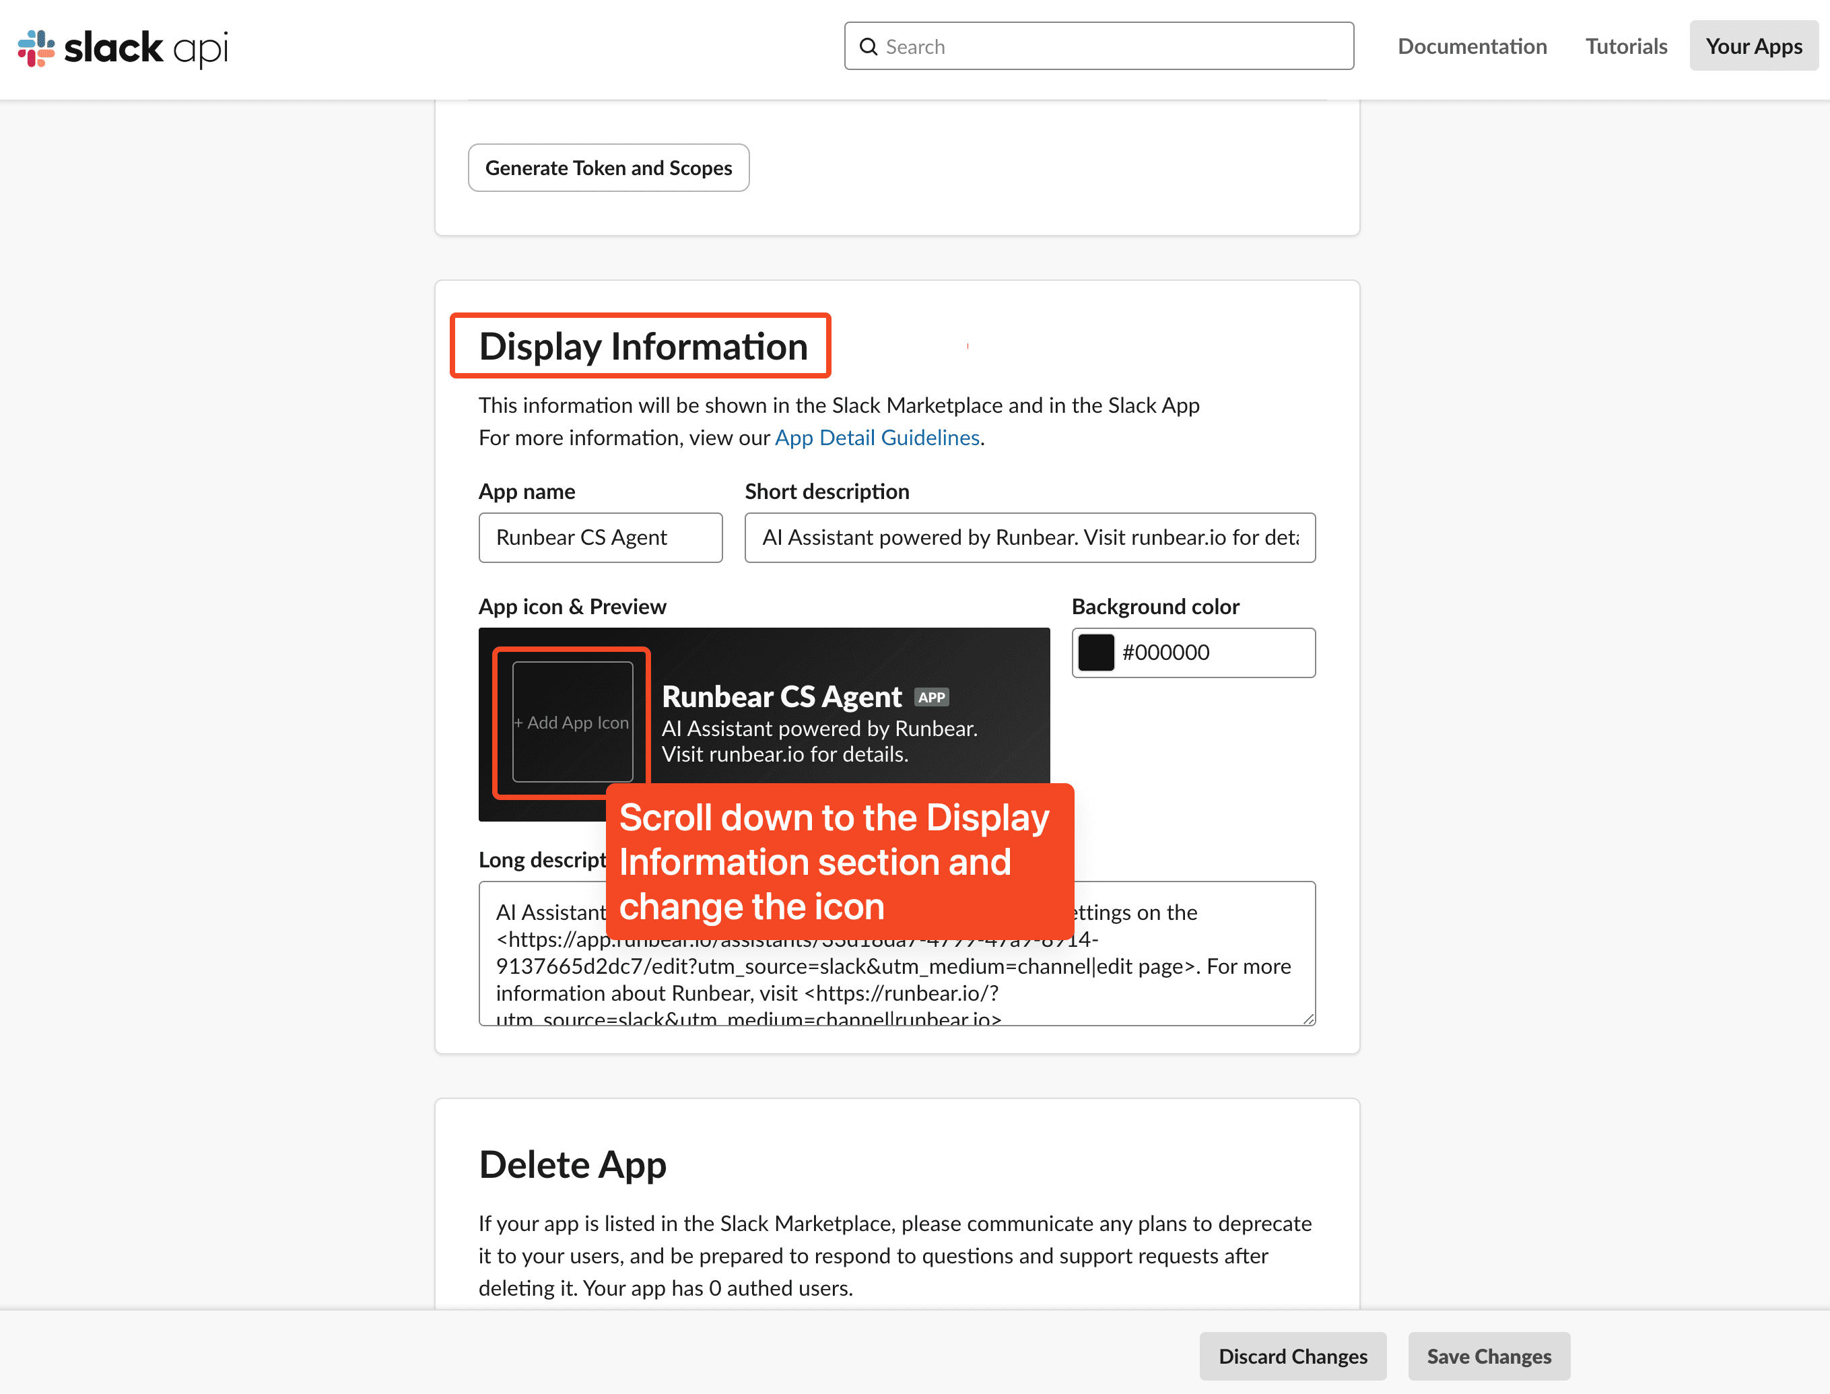Click the black background color swatch
This screenshot has height=1394, width=1830.
tap(1096, 652)
